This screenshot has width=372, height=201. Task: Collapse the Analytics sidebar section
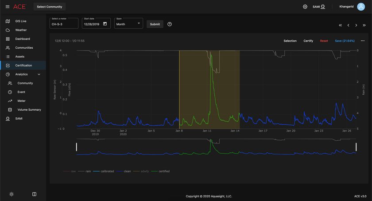pos(39,74)
